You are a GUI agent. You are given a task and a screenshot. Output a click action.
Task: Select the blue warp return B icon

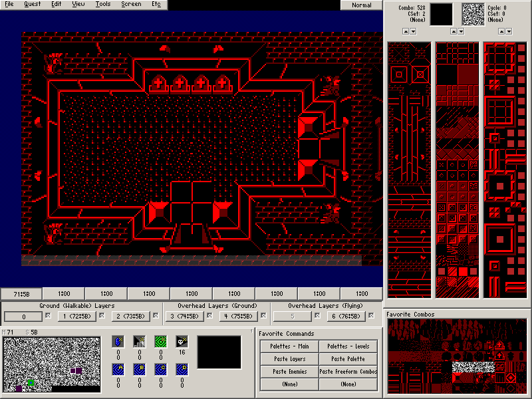[140, 370]
